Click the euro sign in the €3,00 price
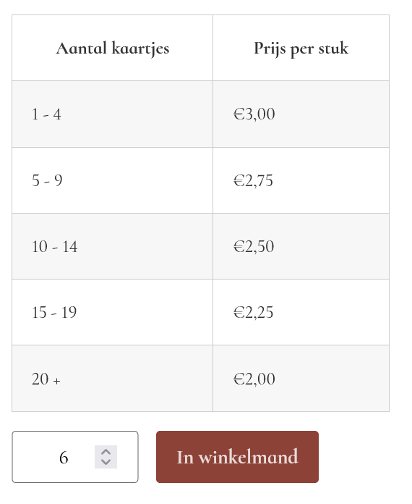 click(x=239, y=114)
